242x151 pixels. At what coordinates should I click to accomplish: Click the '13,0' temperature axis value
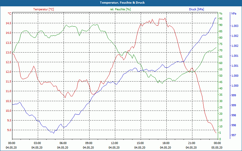pos(8,52)
